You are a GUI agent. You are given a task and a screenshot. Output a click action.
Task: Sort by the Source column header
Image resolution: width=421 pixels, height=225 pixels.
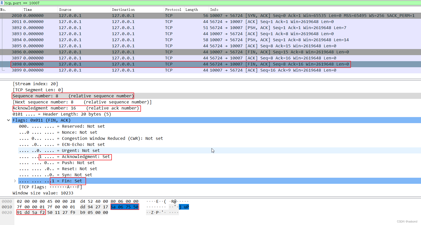(85, 10)
